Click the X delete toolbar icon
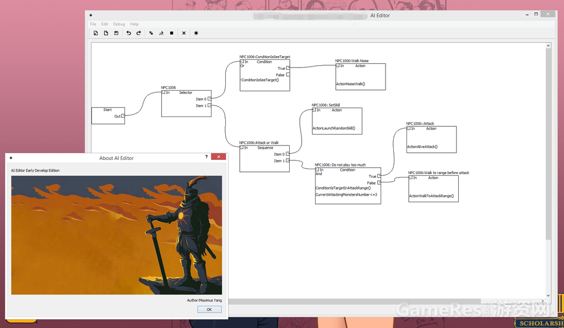 click(x=184, y=33)
